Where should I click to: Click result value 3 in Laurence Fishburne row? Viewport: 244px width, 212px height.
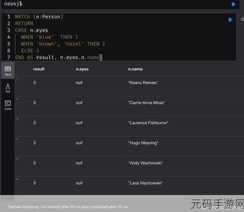point(34,123)
